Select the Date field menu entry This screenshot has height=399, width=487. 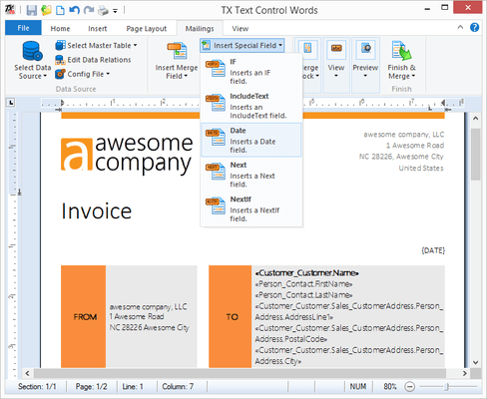251,140
